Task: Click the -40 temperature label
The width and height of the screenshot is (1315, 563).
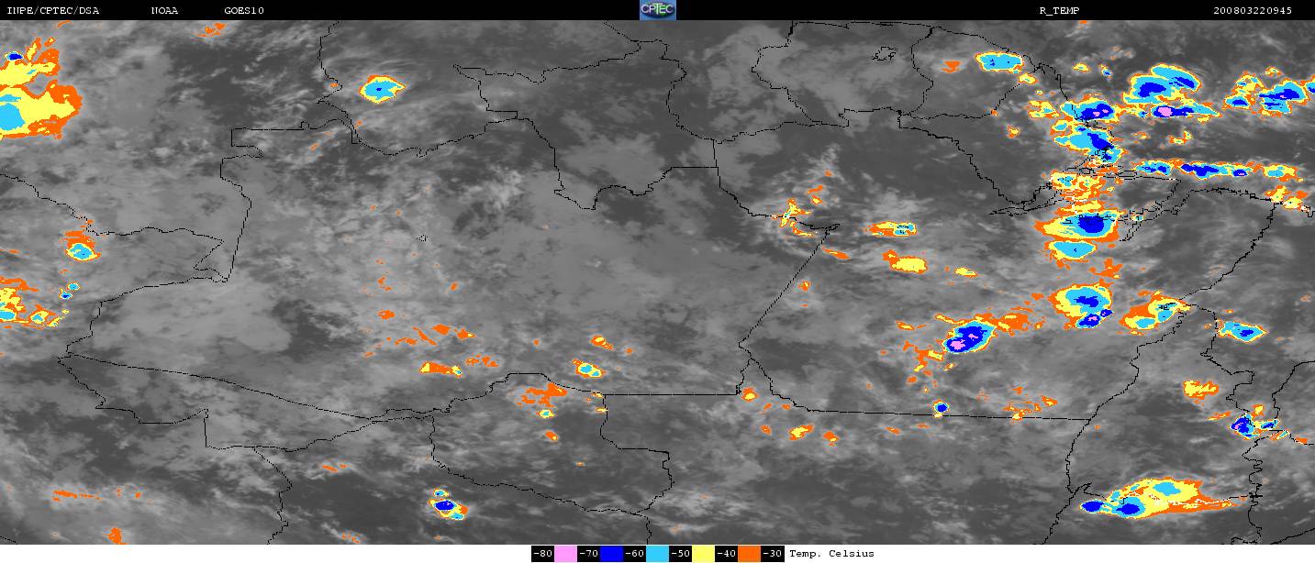Action: click(726, 554)
